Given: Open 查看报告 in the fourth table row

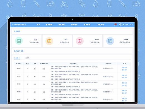Looking at the screenshot, I should point(124,91).
